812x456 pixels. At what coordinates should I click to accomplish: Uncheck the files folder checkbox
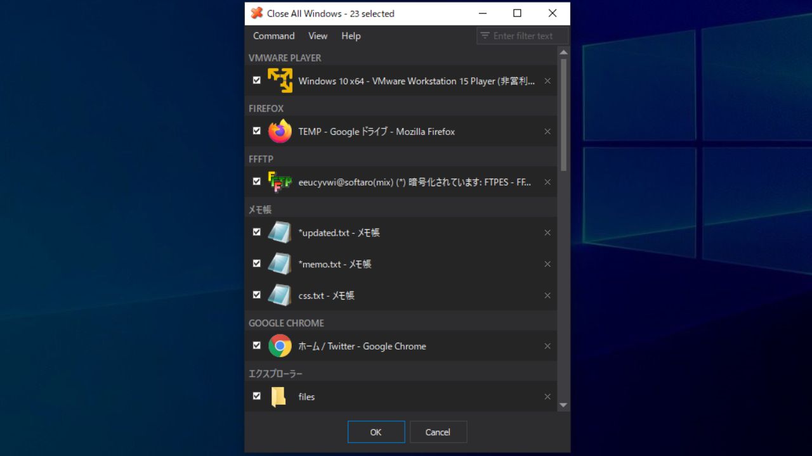point(256,396)
